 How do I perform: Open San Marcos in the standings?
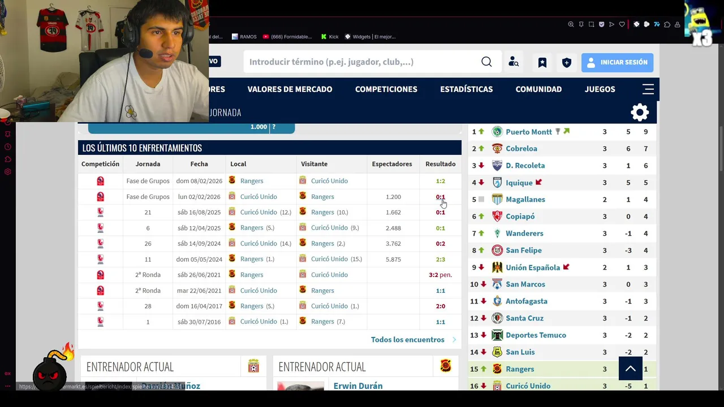525,284
